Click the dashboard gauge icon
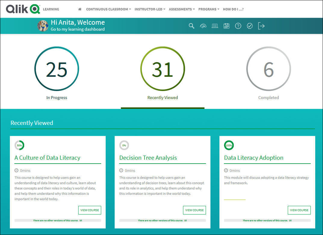Screen dimensions: 323x235 tap(203, 26)
